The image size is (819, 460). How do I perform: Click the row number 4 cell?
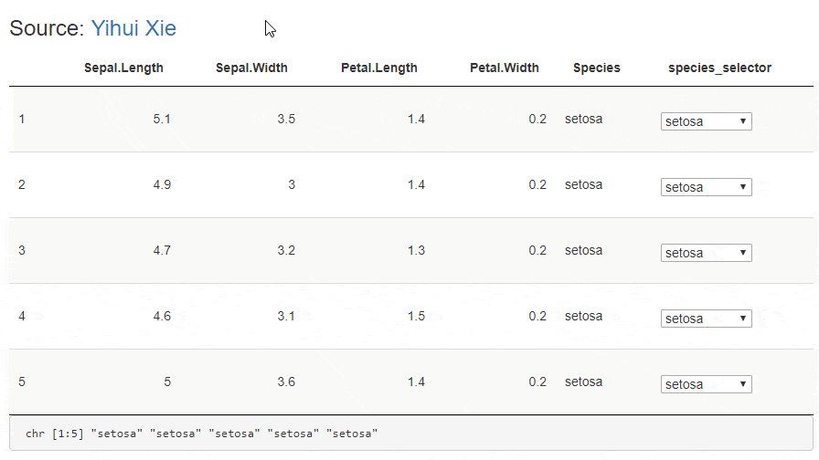click(x=22, y=316)
